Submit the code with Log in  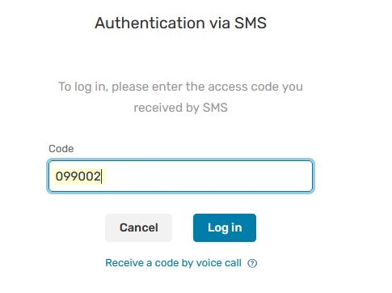pos(225,227)
